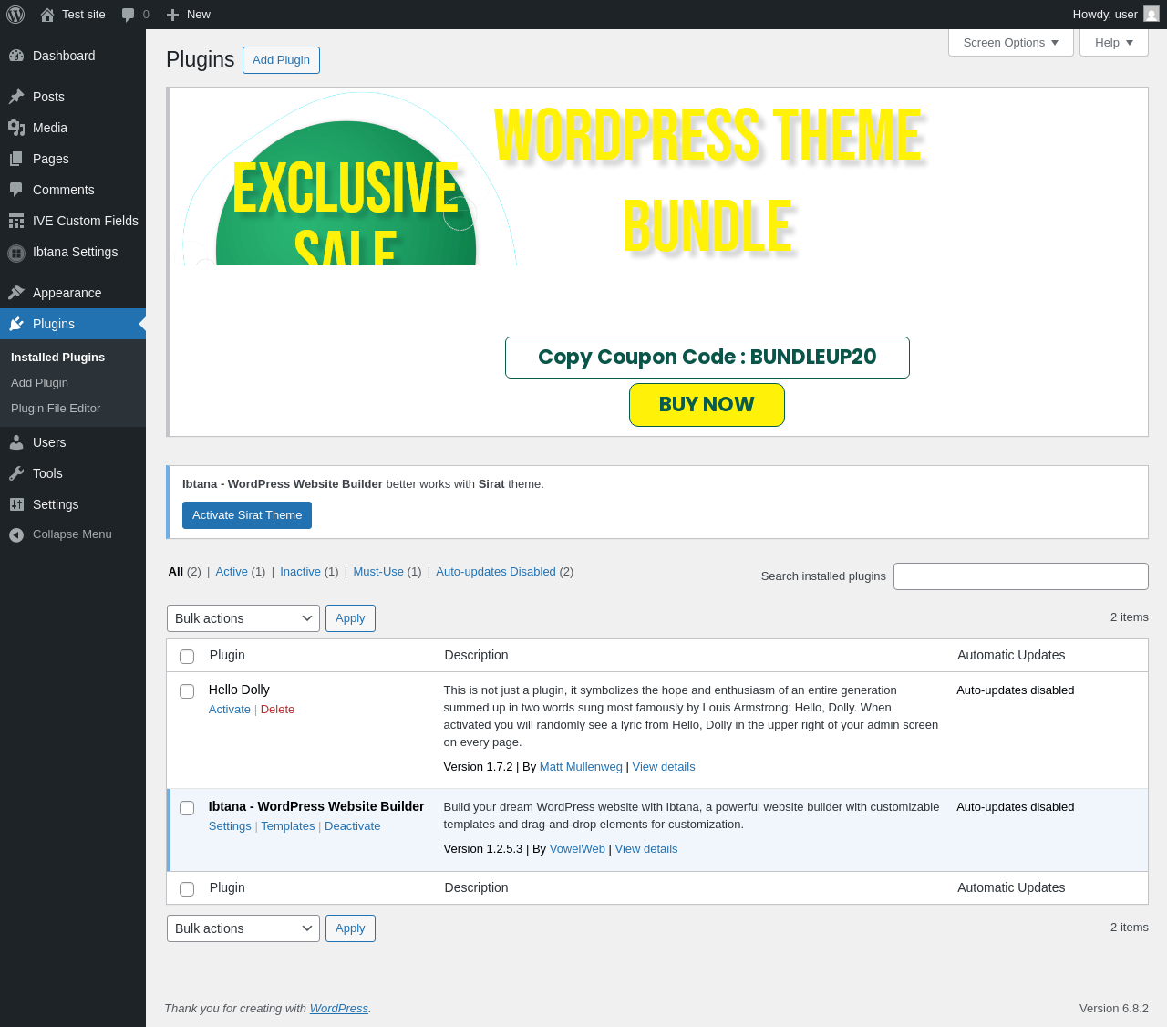Click the Tools wrench icon
Image resolution: width=1167 pixels, height=1027 pixels.
[x=16, y=473]
